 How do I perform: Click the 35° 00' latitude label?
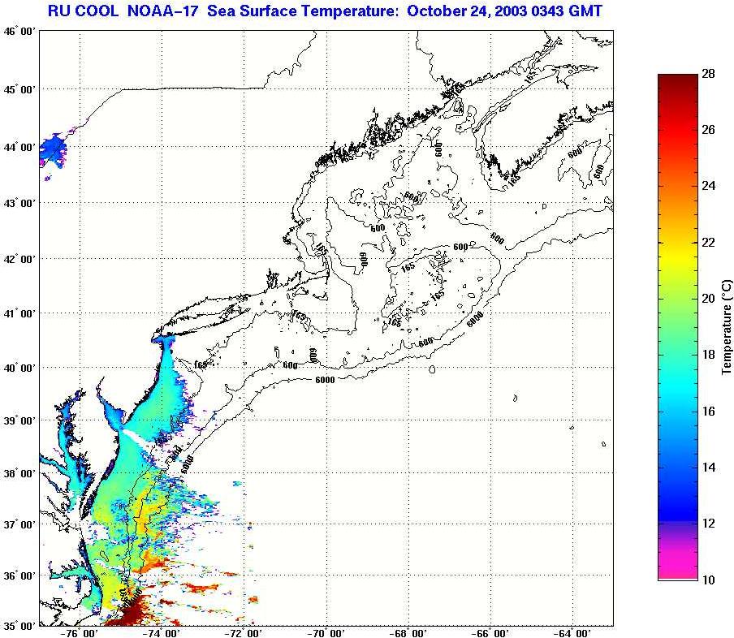click(x=20, y=627)
